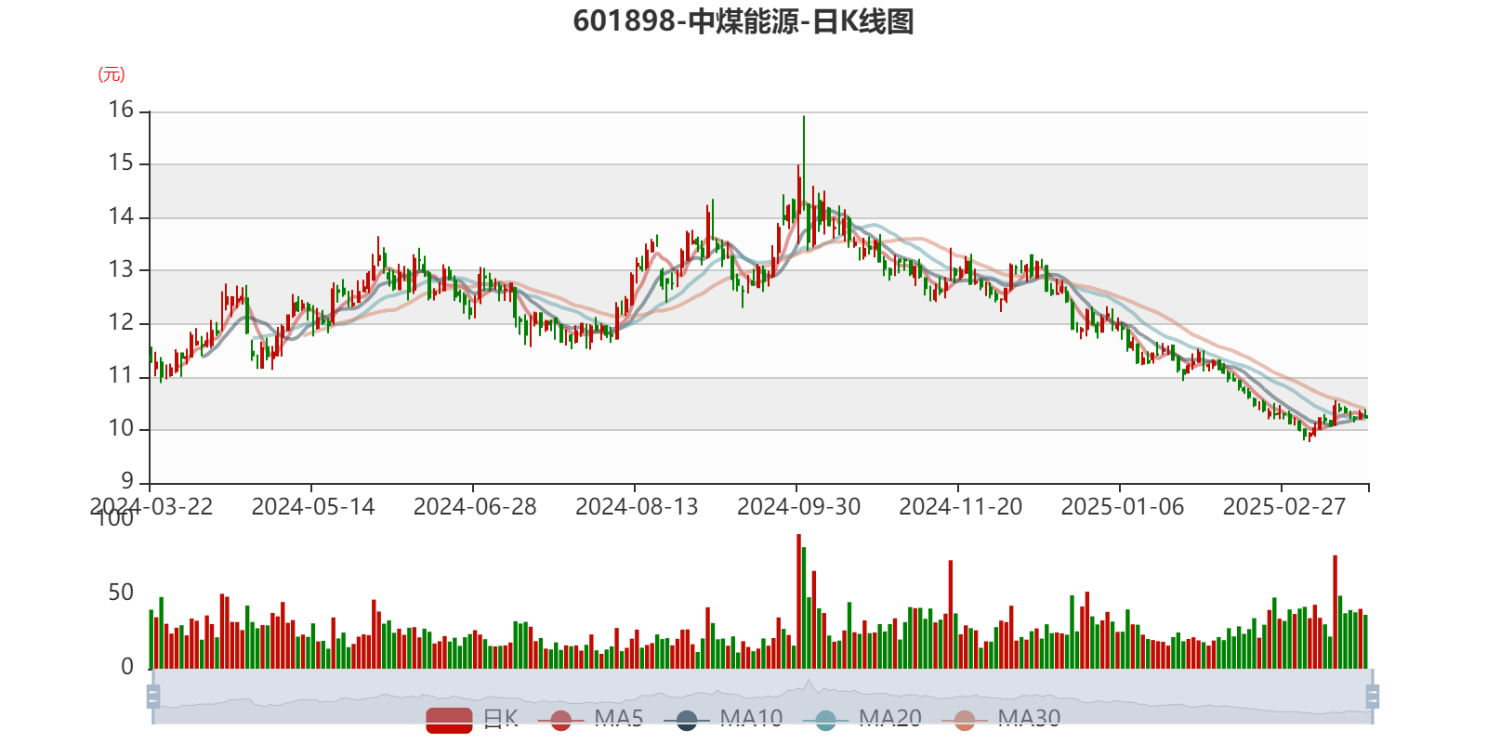The width and height of the screenshot is (1487, 743).
Task: Grab the left zoom slider handle
Action: pyautogui.click(x=151, y=697)
